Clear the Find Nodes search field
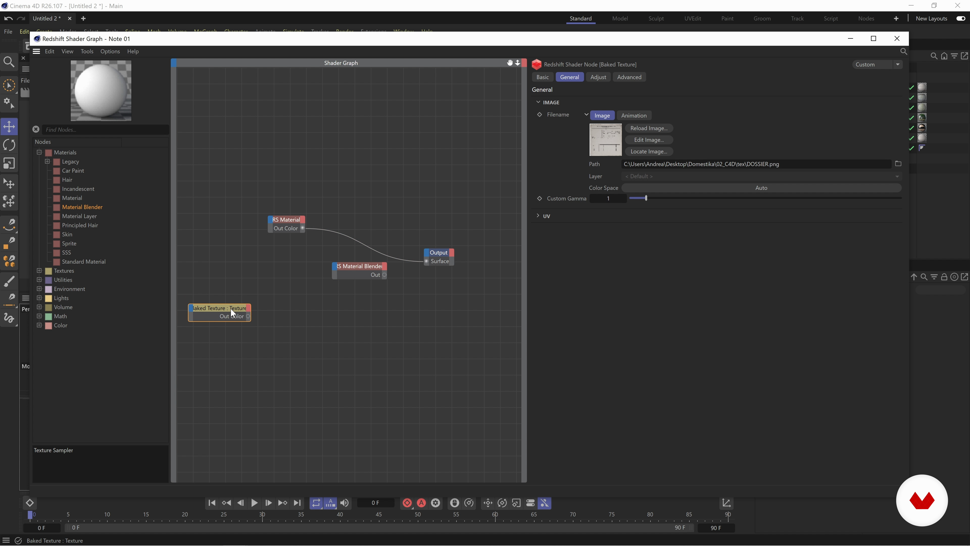Viewport: 970px width, 546px height. pos(36,129)
